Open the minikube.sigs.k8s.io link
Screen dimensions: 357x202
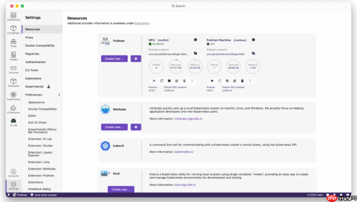coord(188,118)
